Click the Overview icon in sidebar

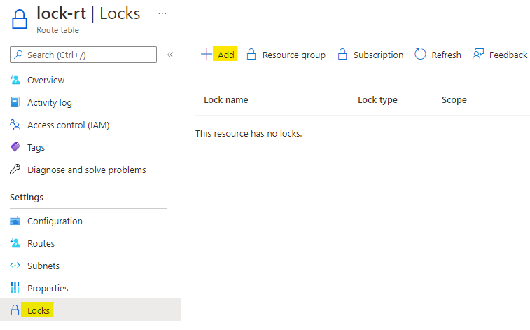15,81
